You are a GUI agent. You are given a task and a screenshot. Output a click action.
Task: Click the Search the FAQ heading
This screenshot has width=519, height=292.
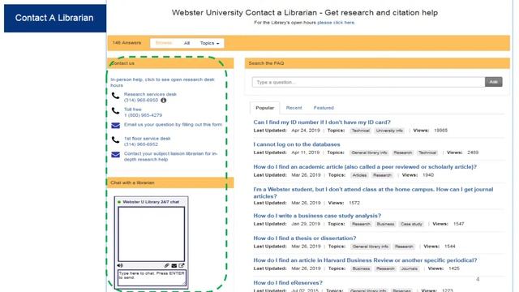click(266, 63)
